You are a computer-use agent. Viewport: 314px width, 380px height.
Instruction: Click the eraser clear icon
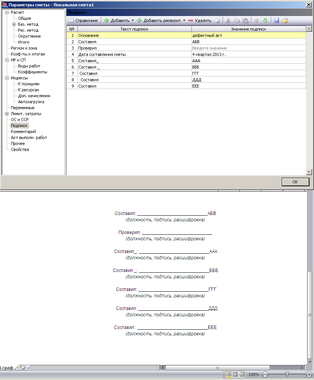217,20
